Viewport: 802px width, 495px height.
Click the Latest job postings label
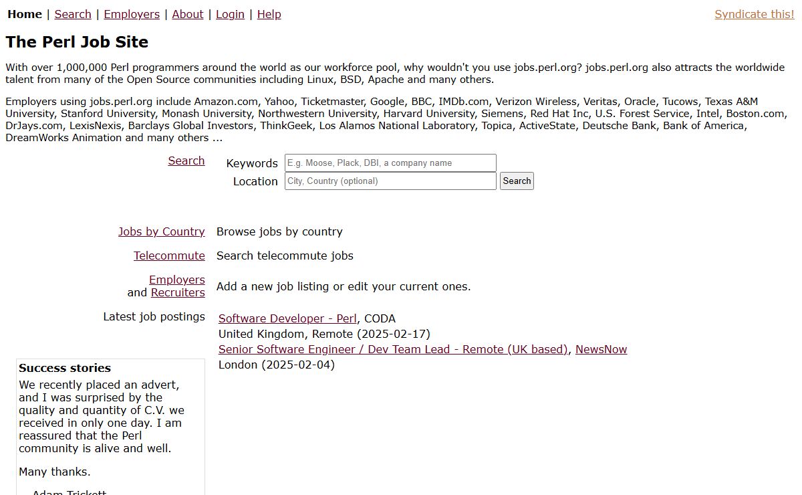tap(154, 316)
